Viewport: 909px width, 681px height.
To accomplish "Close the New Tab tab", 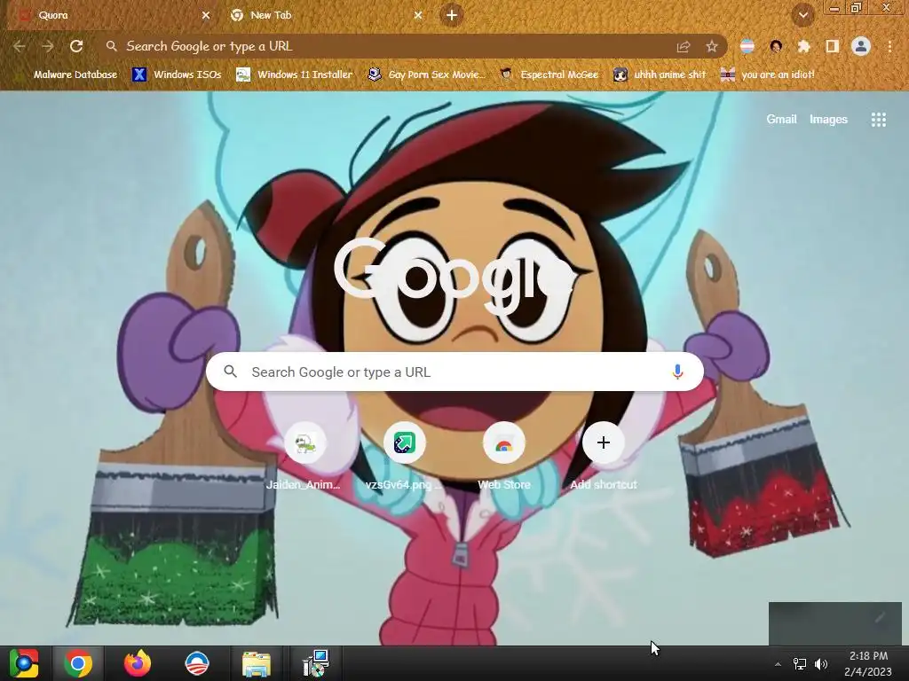I will point(417,16).
